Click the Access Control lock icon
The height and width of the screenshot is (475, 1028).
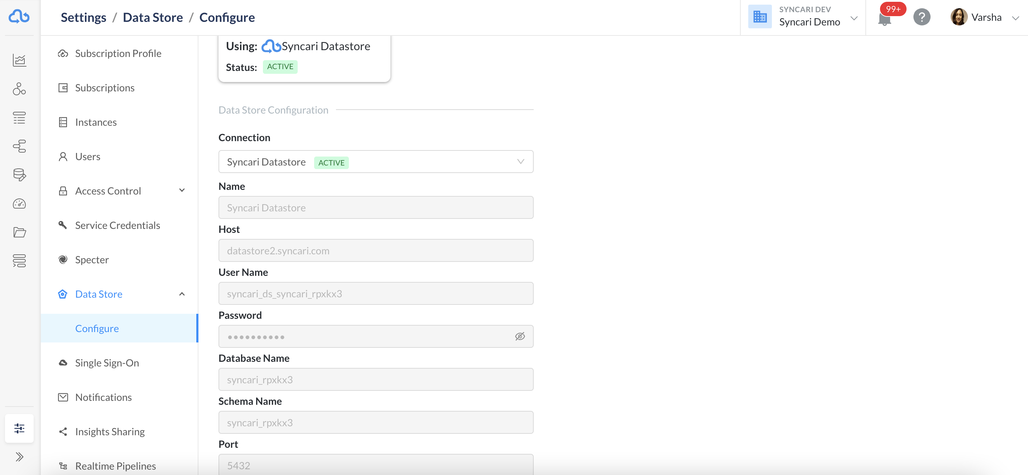[63, 191]
